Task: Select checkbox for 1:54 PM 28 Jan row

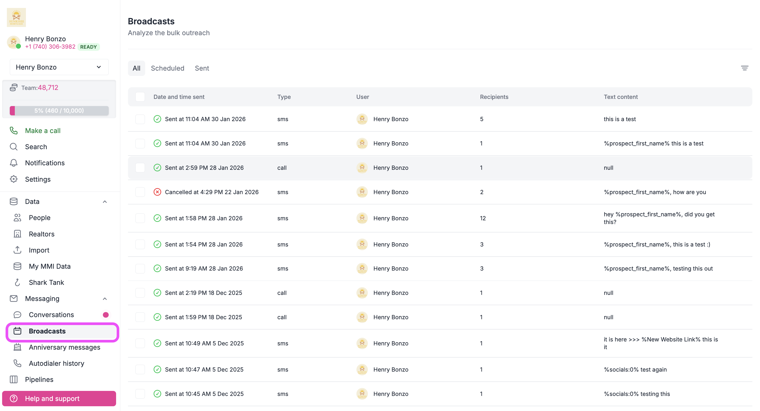Action: pos(140,244)
